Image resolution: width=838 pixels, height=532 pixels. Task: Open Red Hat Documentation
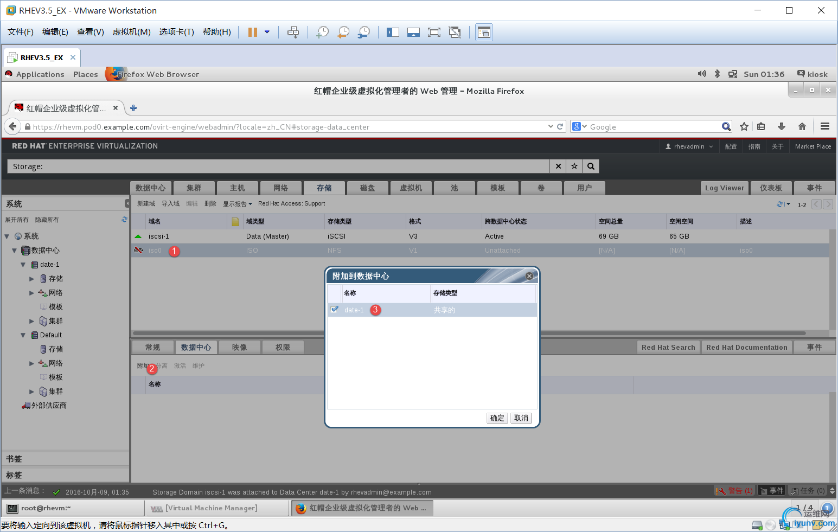(x=747, y=347)
